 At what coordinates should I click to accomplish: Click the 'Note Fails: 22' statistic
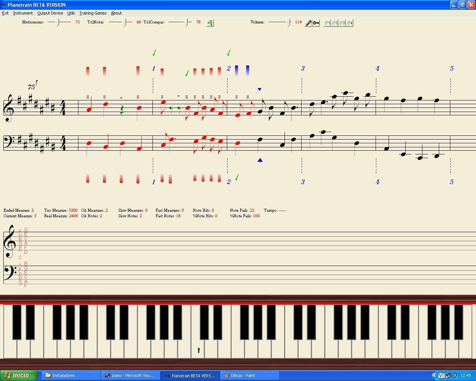(242, 210)
